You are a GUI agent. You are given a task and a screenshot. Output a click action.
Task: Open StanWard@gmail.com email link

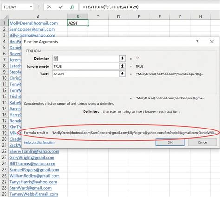point(30,188)
